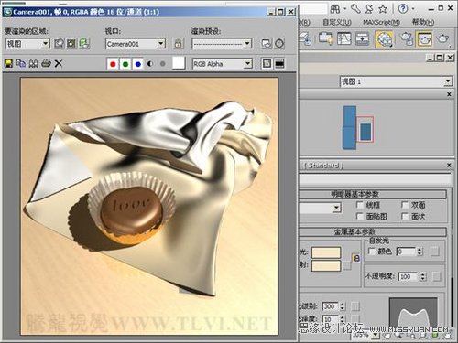Screen dimensions: 458x343
Task: Open the 帮助(H) menu
Action: [x=423, y=22]
